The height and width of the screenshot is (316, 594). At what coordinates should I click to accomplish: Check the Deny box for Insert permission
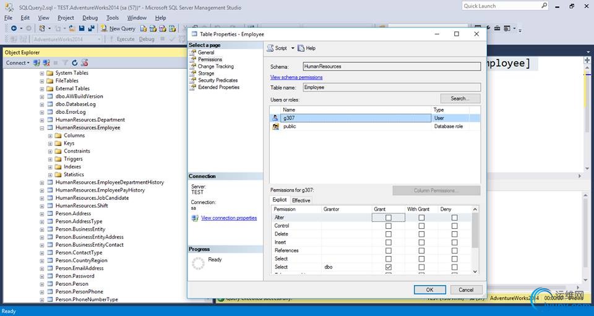coord(454,242)
